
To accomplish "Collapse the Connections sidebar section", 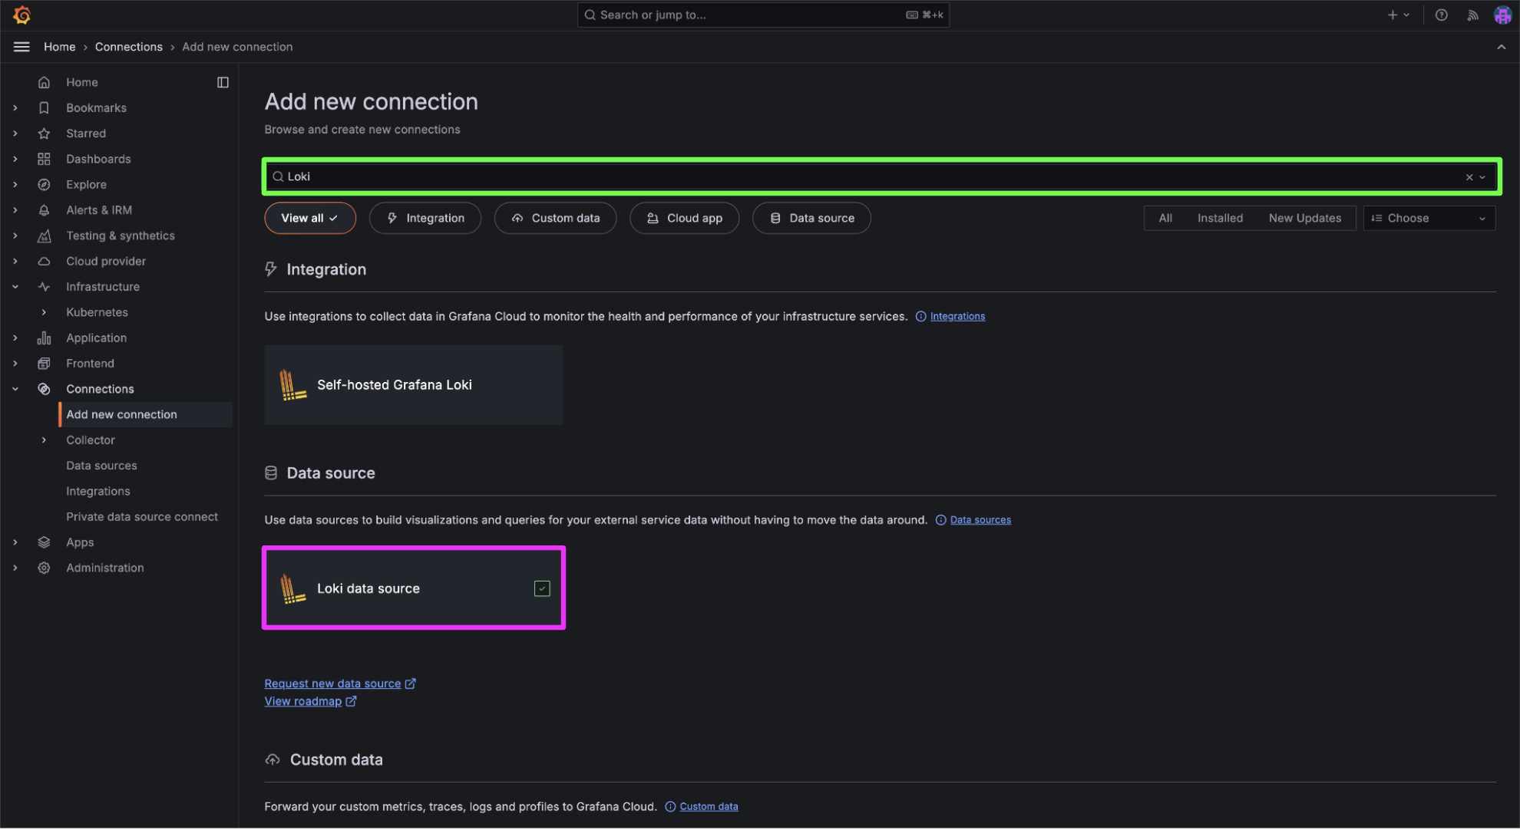I will pyautogui.click(x=15, y=390).
